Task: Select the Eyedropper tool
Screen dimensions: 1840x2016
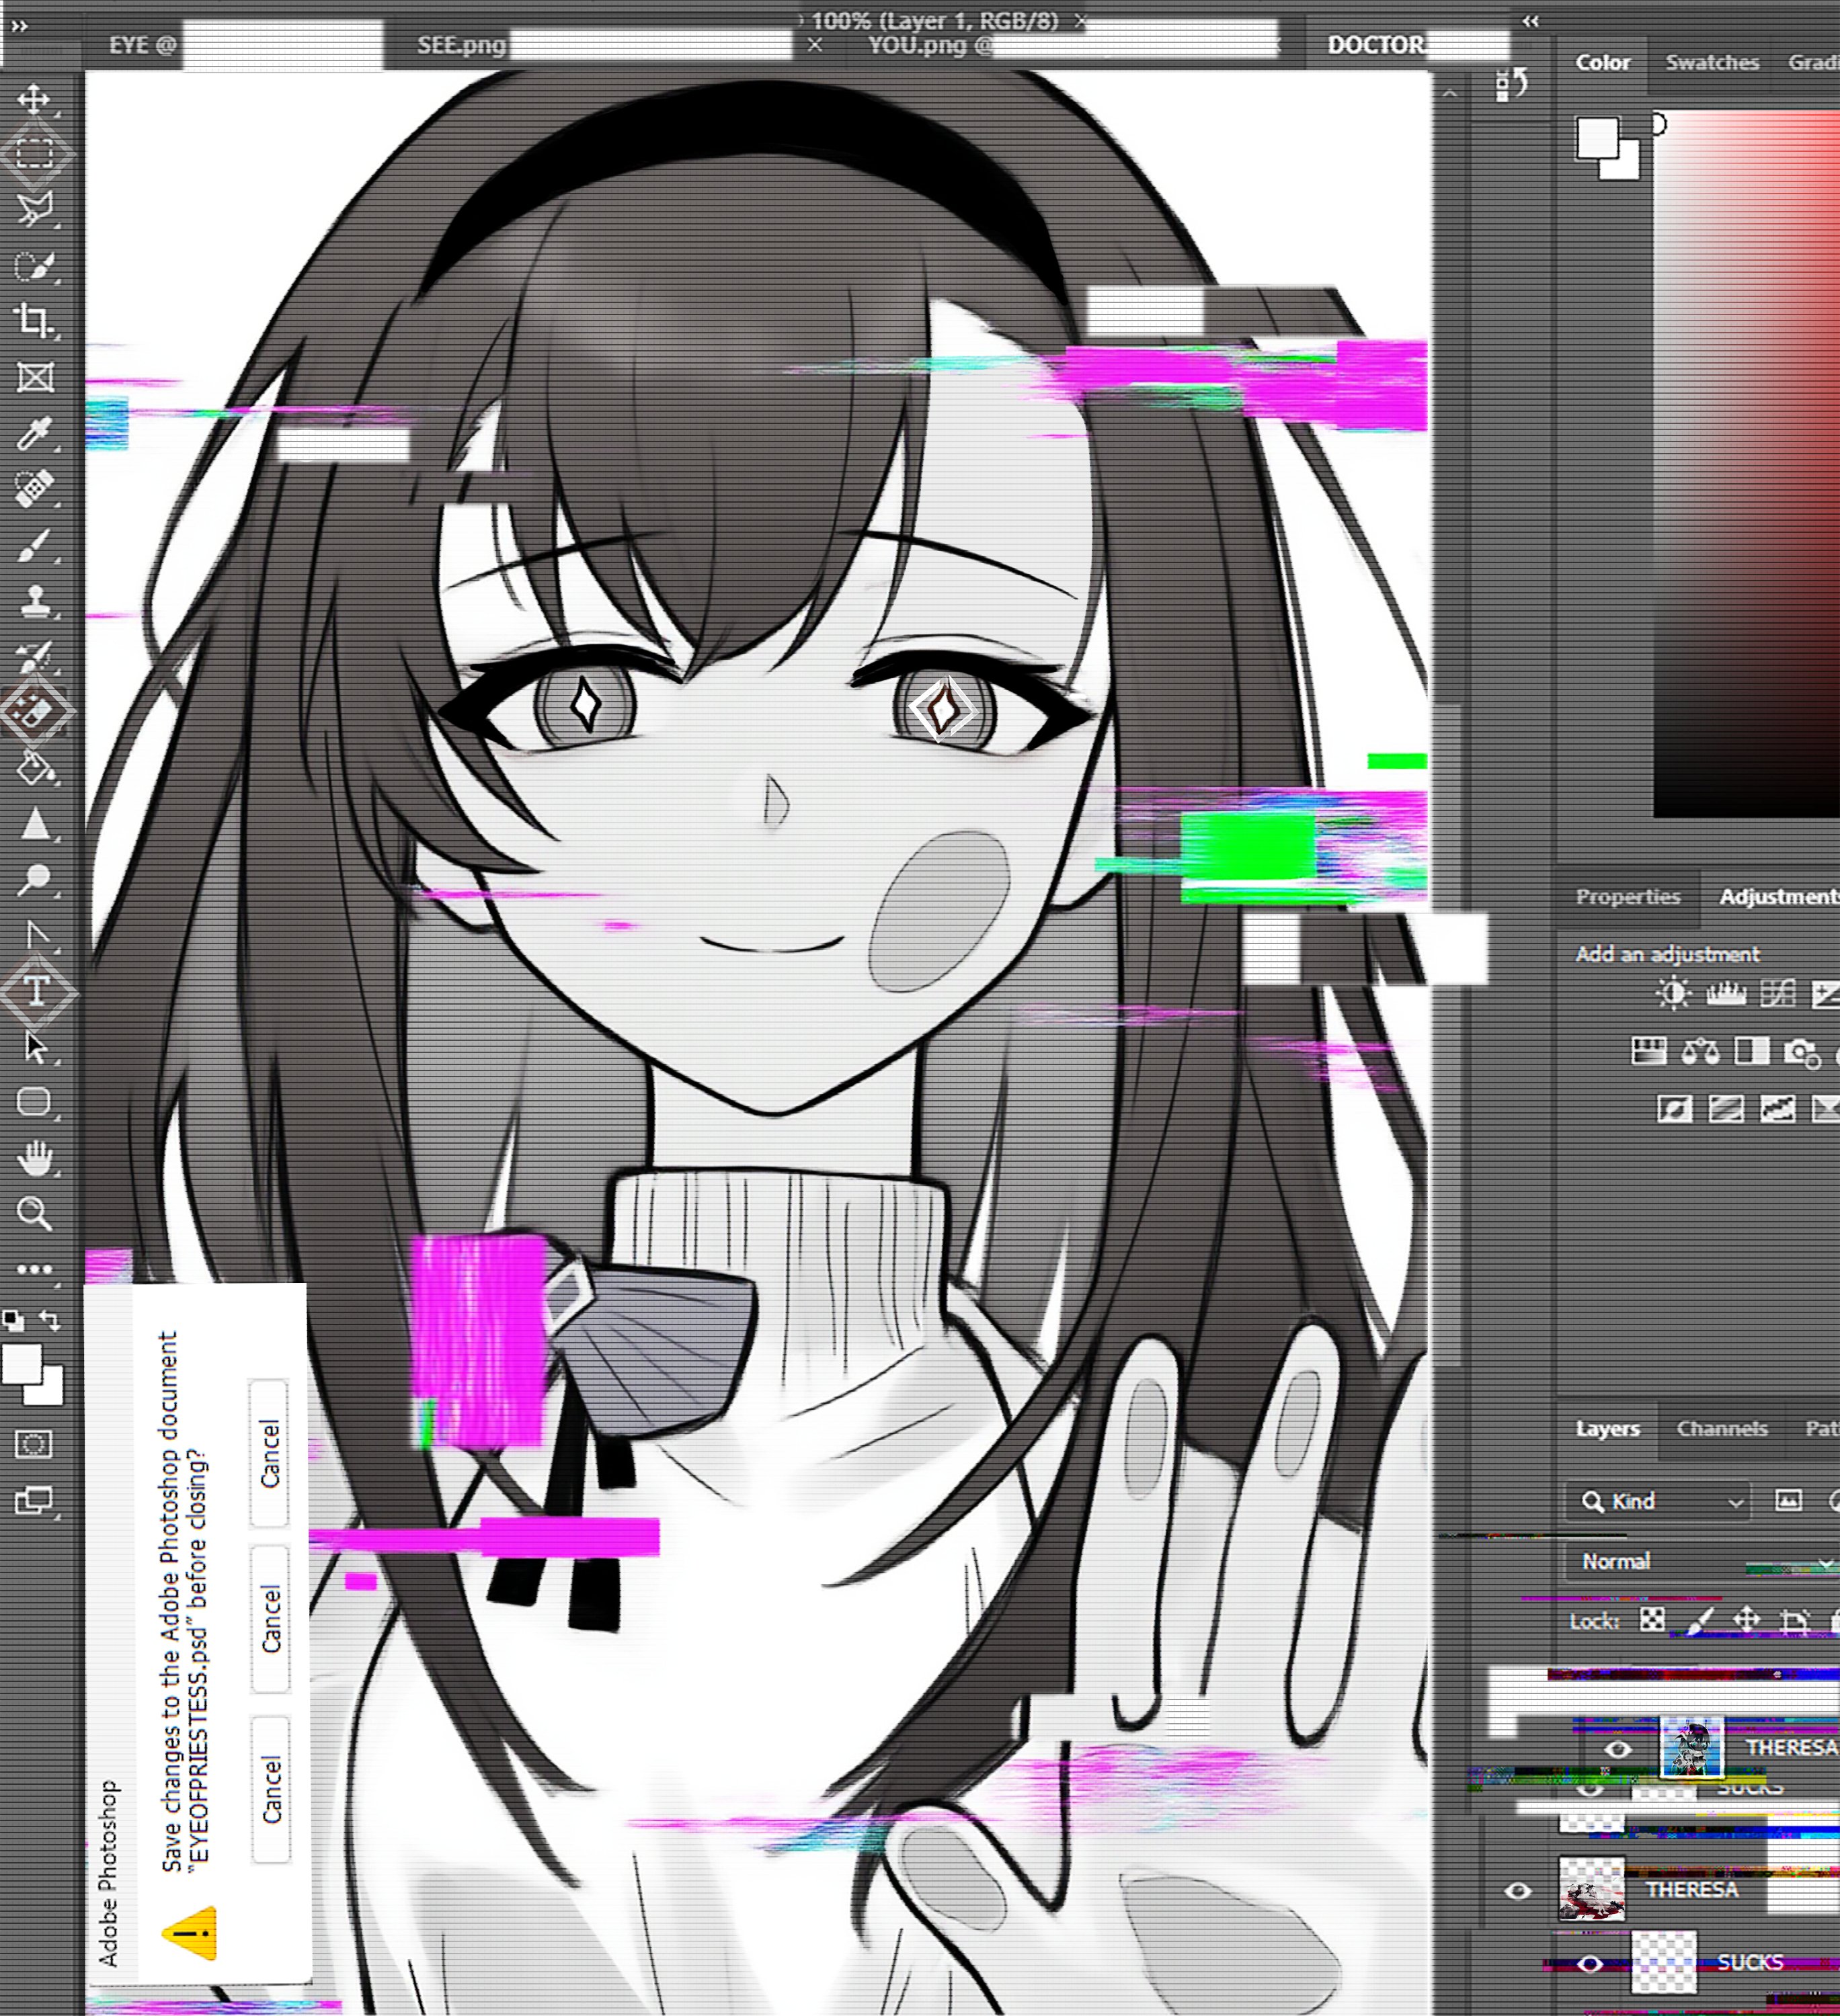Action: [34, 434]
